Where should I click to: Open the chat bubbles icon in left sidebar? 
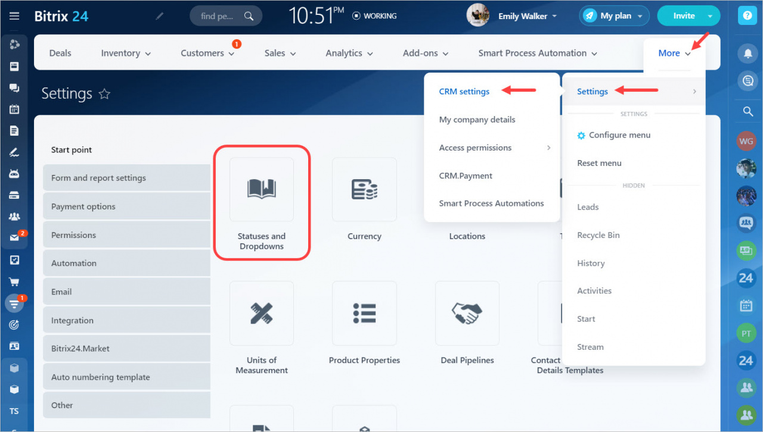(x=14, y=88)
